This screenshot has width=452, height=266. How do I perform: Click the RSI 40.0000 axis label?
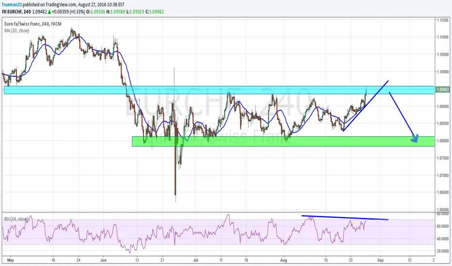tap(442, 239)
